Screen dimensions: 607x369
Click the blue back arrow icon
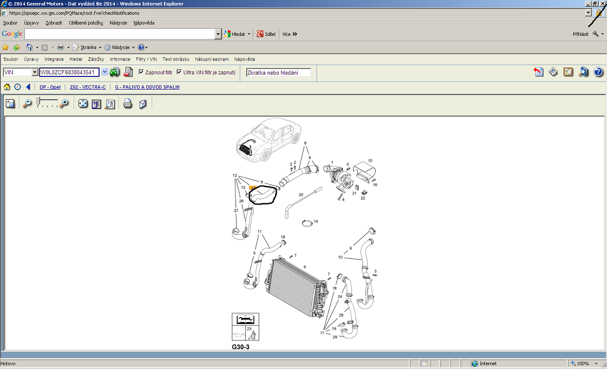pos(28,87)
